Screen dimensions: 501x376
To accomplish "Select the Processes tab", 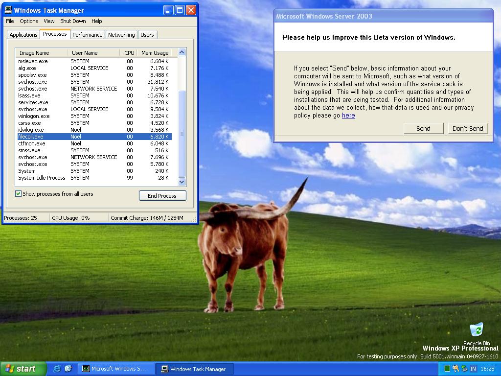I will click(x=55, y=34).
